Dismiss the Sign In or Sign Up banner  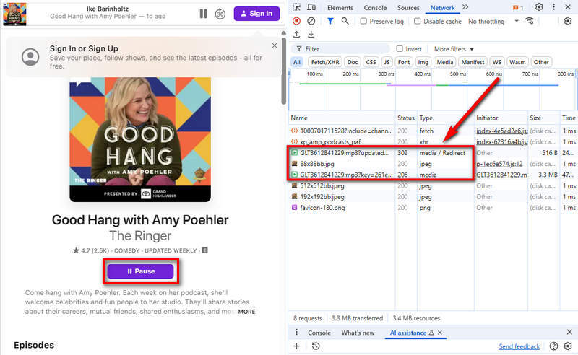(x=275, y=45)
